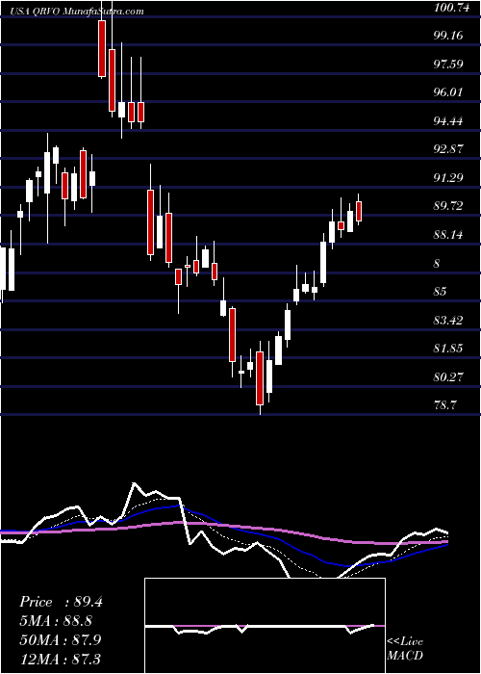Click the 78.7 price axis label
The image size is (481, 674).
[x=445, y=405]
